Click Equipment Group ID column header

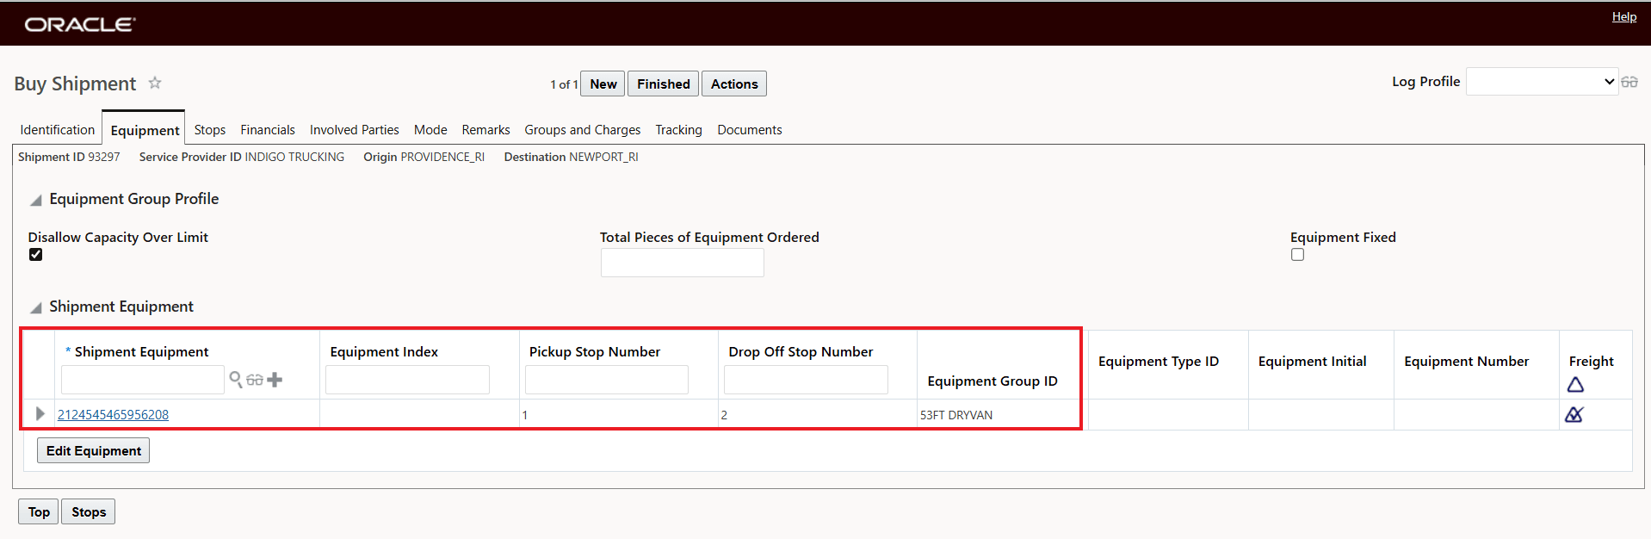pos(992,381)
